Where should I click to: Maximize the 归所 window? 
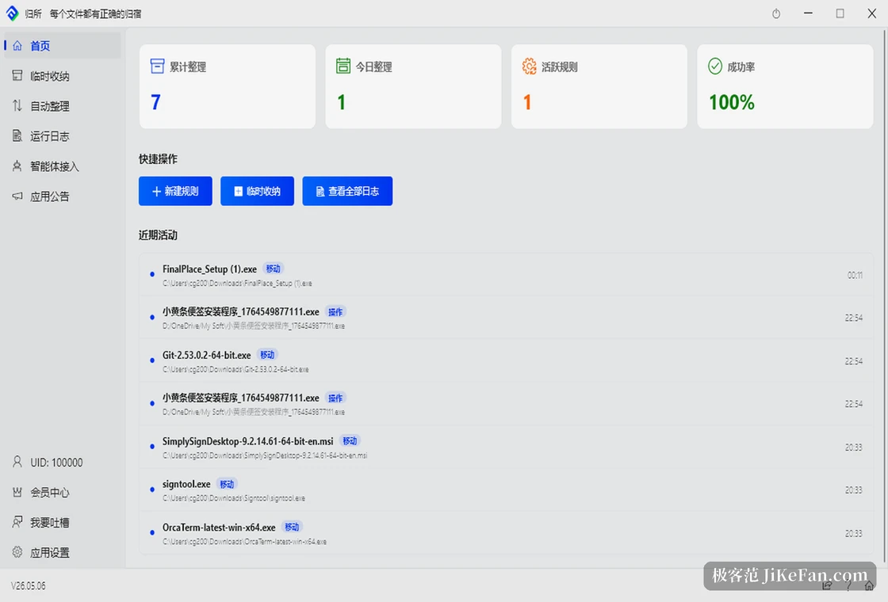point(840,13)
